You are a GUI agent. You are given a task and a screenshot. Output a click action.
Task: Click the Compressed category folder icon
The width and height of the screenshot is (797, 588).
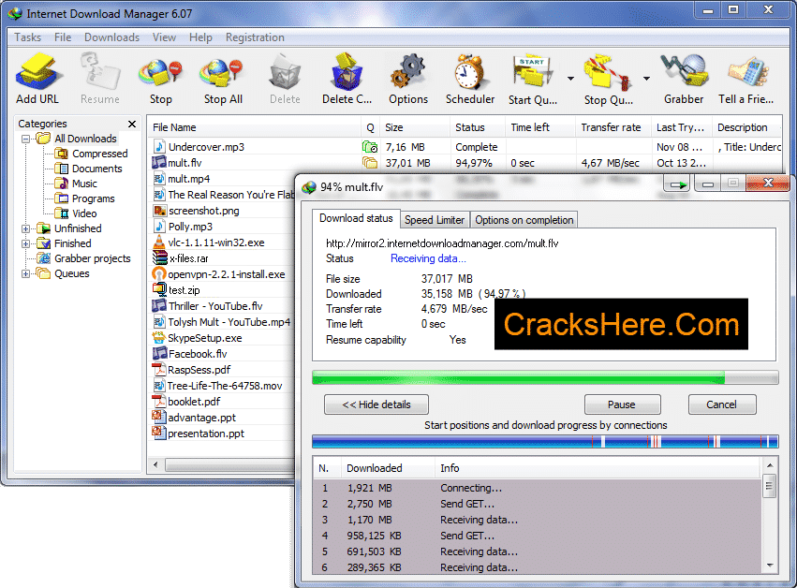coord(62,154)
